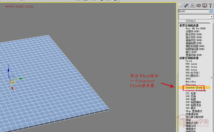Select 摄影机贴图 (WSM) modifier

195,46
